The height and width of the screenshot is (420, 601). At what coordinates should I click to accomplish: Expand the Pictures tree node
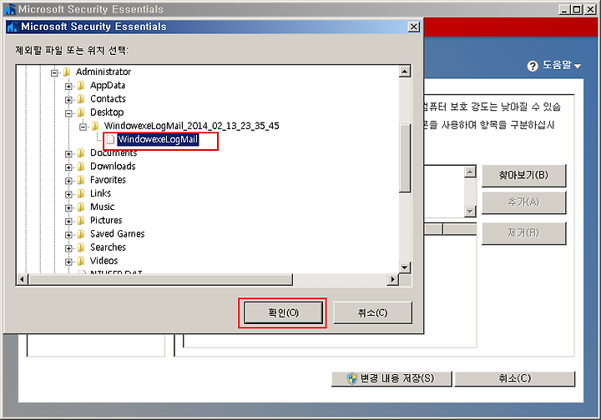click(68, 221)
